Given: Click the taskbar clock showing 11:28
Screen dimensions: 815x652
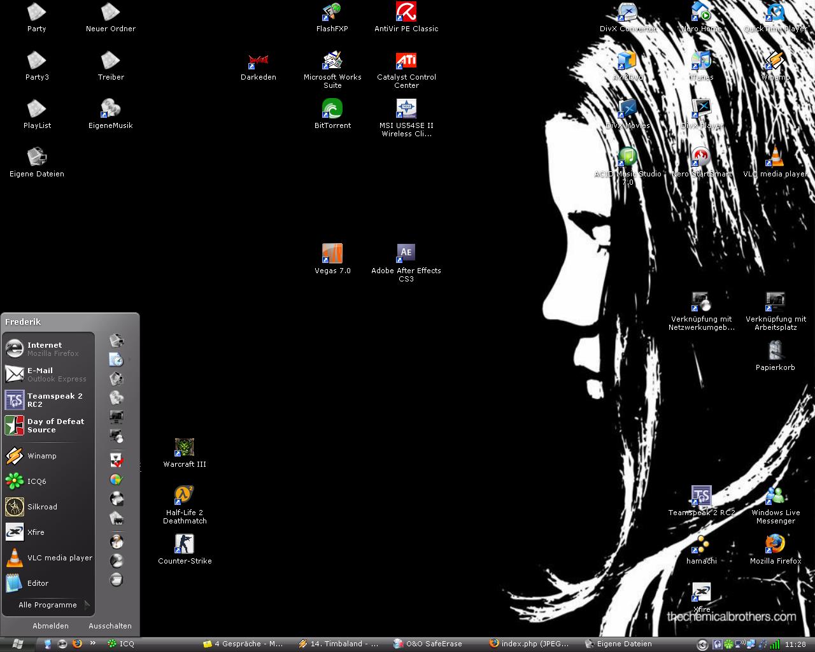Looking at the screenshot, I should [795, 644].
